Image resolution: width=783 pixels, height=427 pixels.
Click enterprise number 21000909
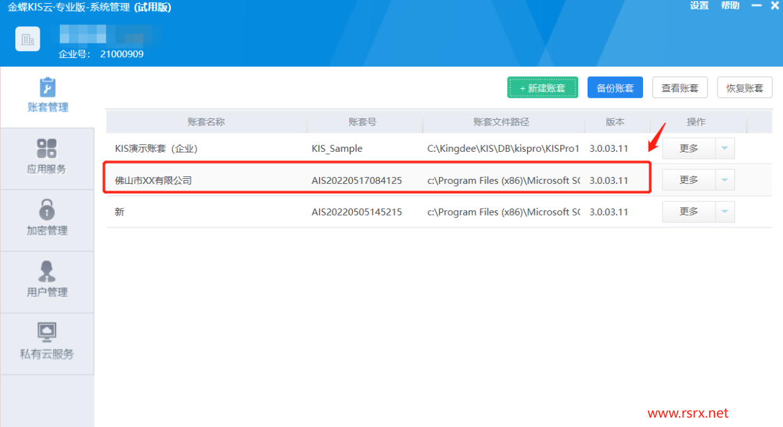pos(122,54)
